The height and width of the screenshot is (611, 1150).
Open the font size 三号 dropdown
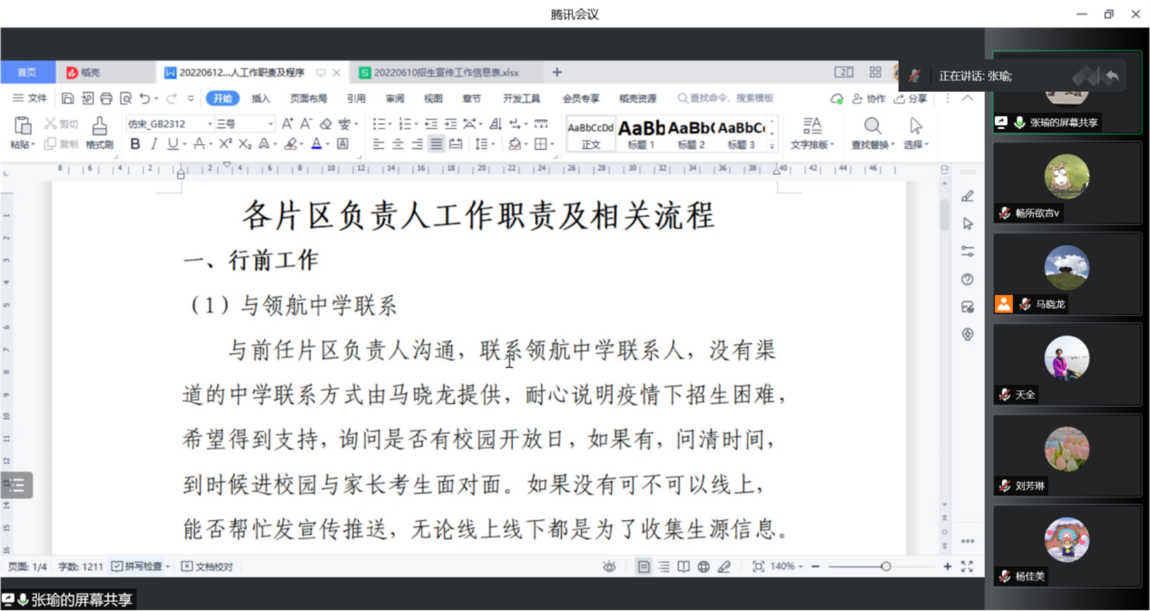[270, 124]
